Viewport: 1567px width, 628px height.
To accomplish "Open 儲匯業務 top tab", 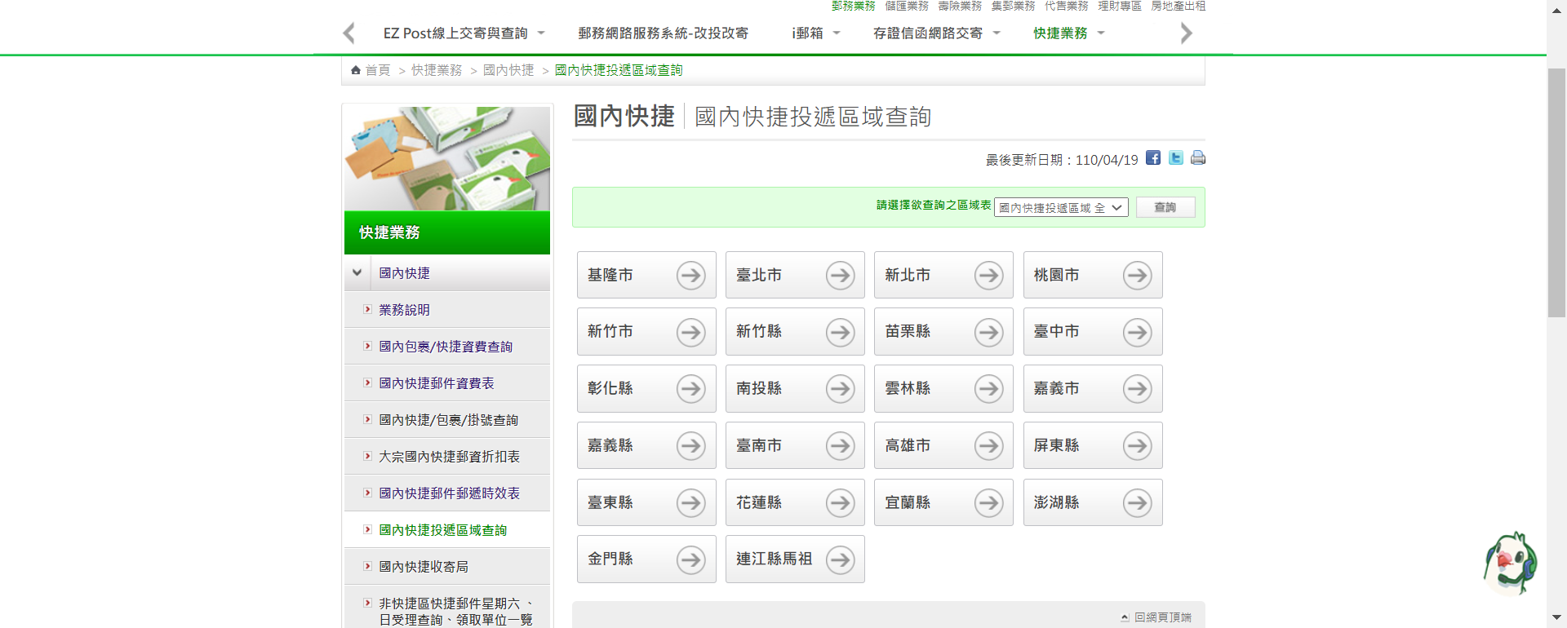I will (x=907, y=6).
